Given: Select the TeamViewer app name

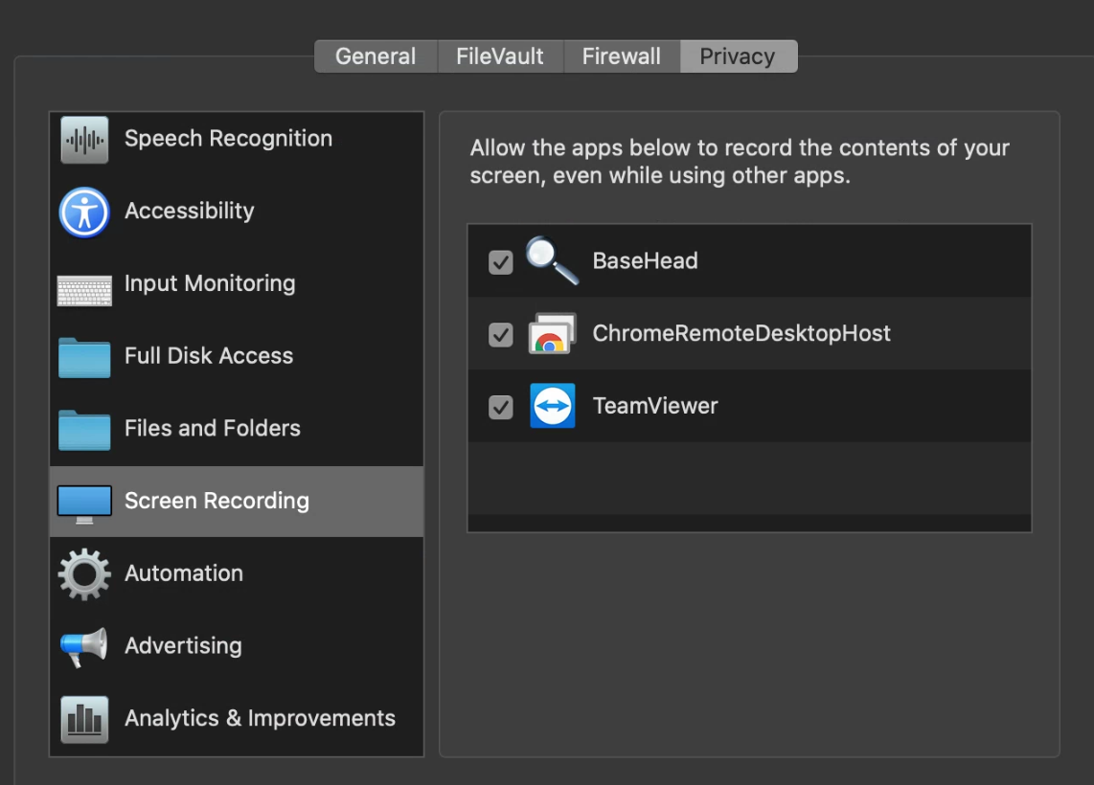Looking at the screenshot, I should [655, 406].
